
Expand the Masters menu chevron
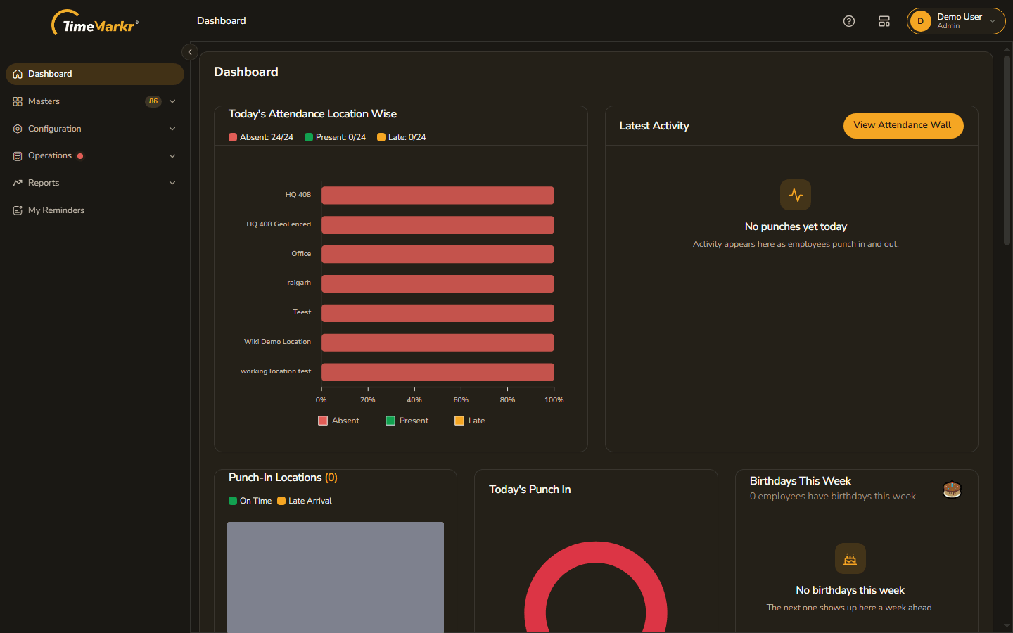pos(172,101)
